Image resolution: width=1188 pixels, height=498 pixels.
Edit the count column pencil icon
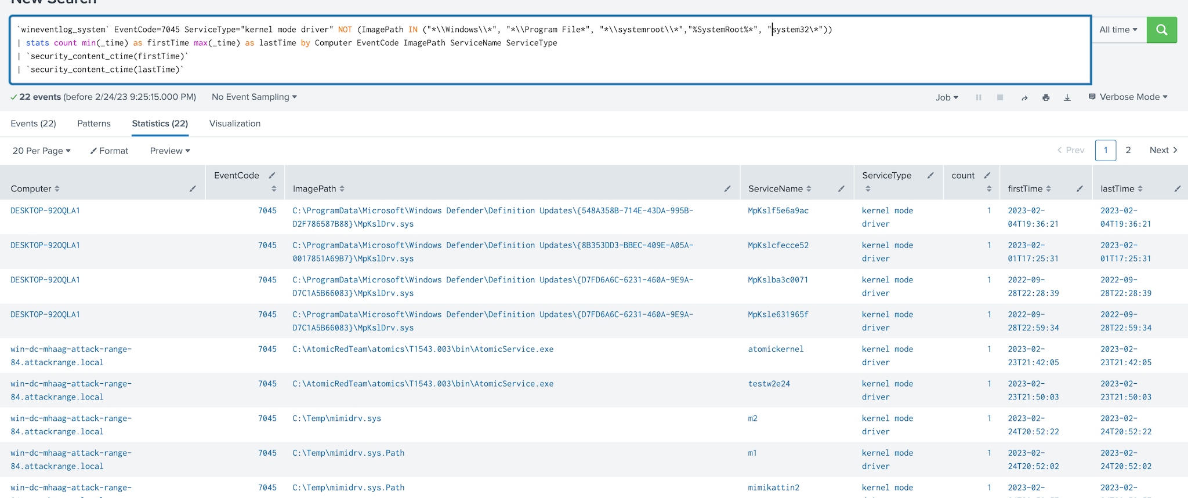tap(987, 175)
